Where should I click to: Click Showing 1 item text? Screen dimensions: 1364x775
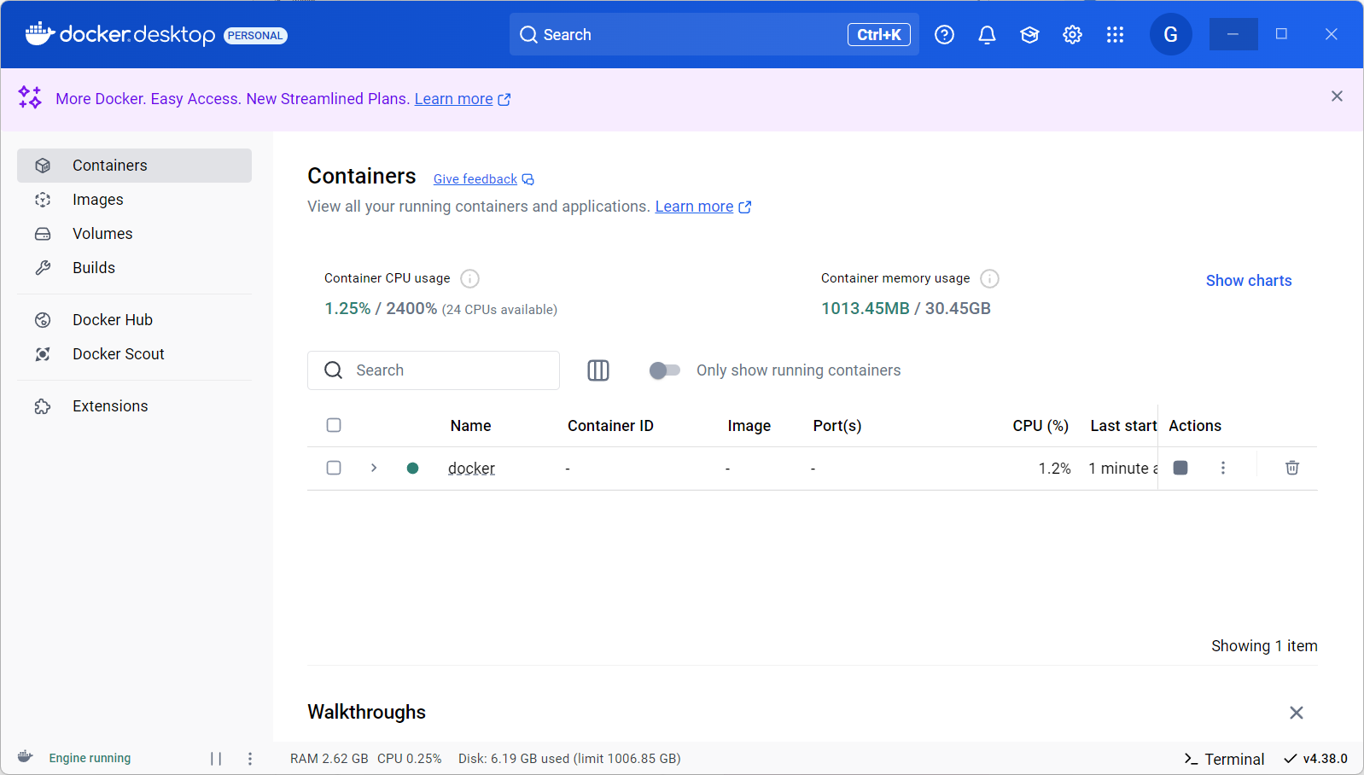[1264, 646]
